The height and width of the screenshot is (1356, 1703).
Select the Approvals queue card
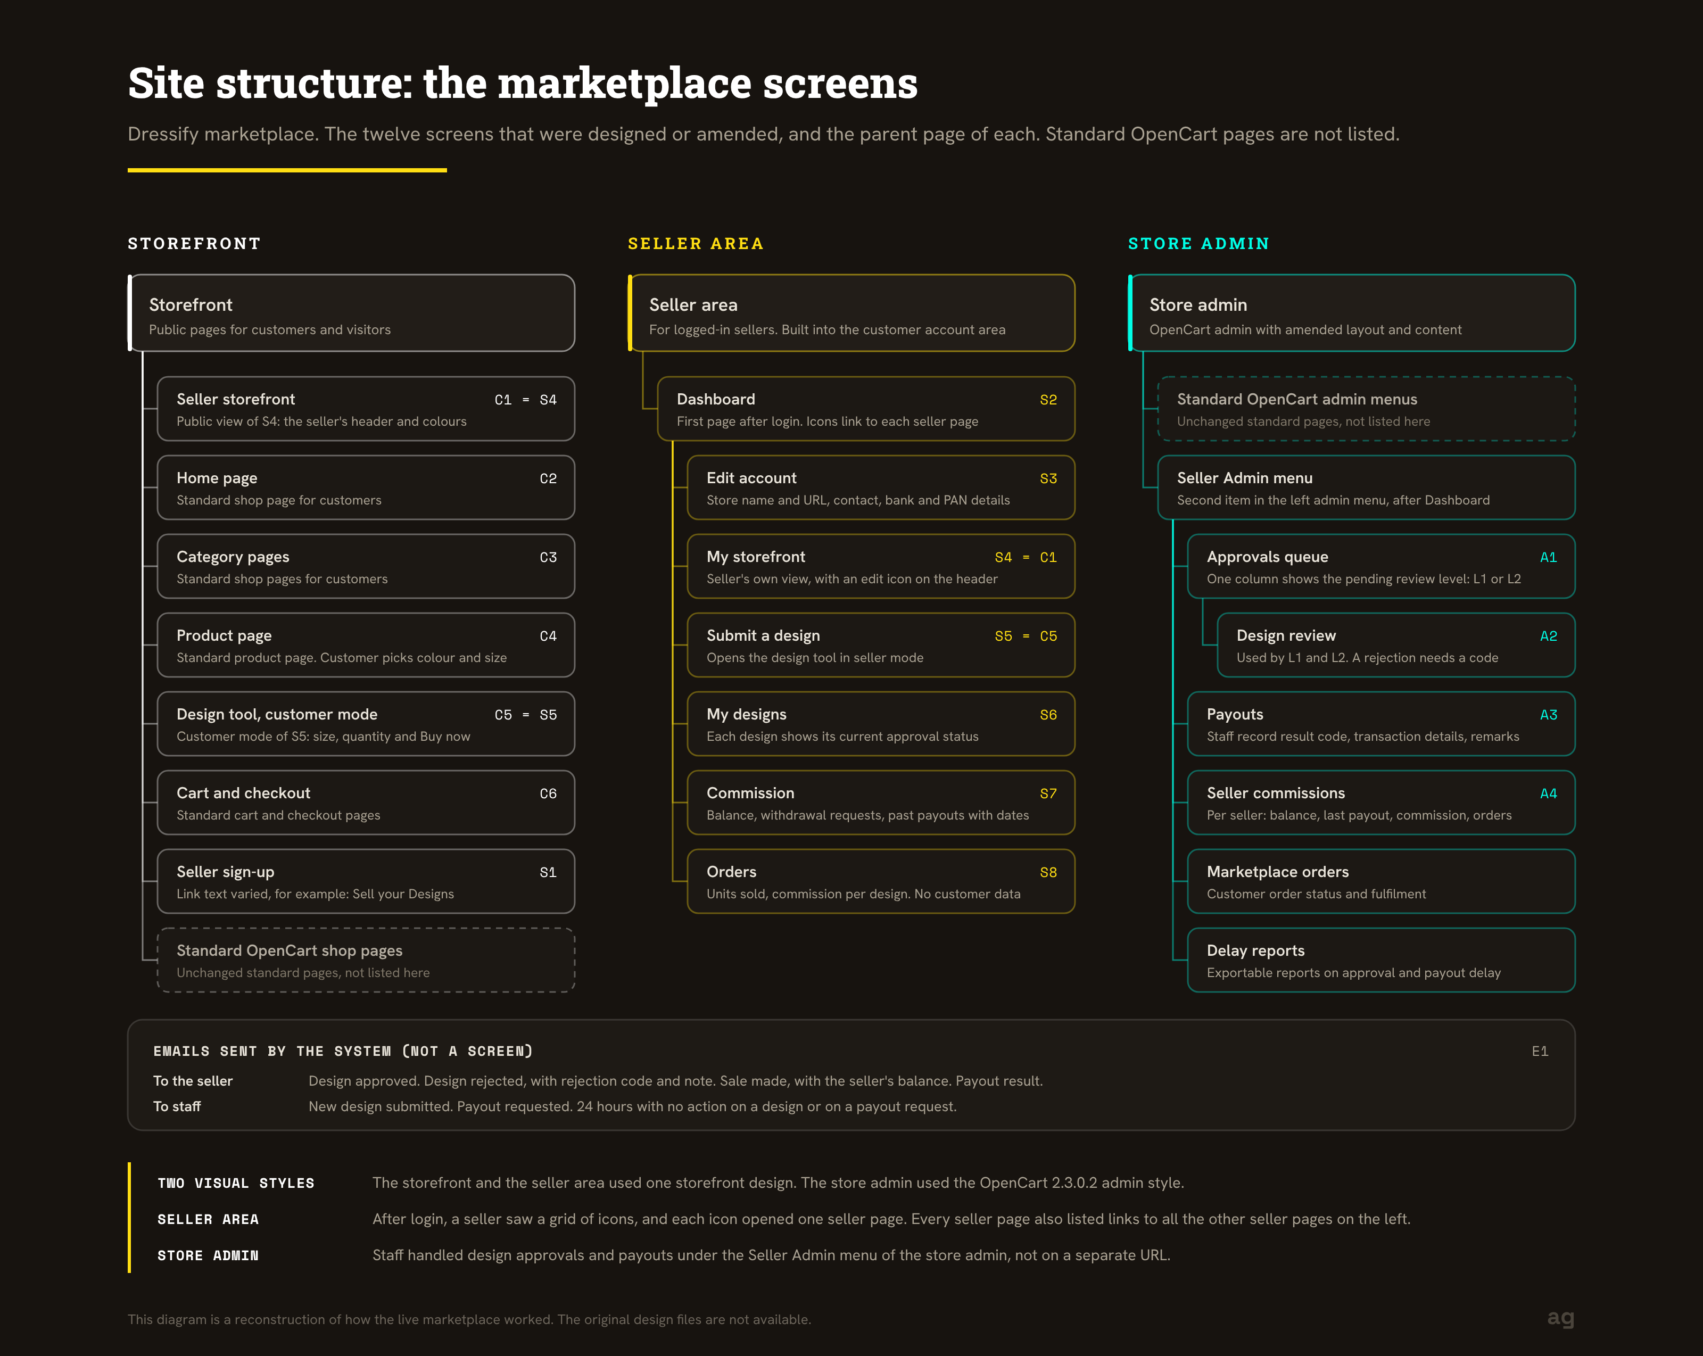(1382, 566)
